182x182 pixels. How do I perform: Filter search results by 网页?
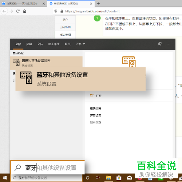pyautogui.click(x=68, y=44)
